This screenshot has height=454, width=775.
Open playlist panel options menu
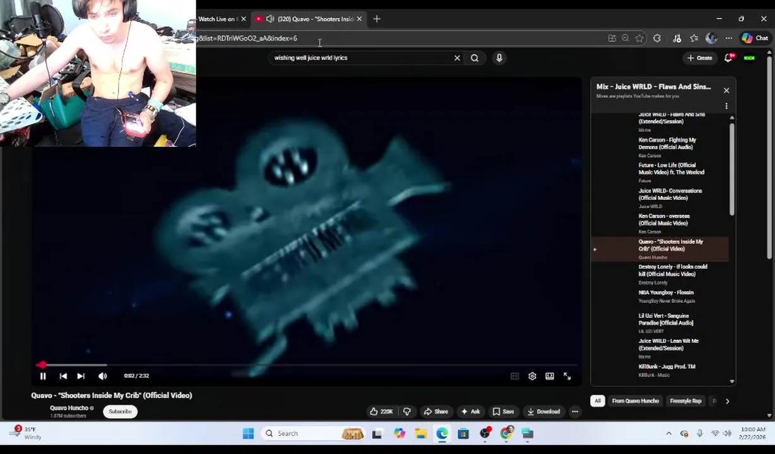click(726, 106)
